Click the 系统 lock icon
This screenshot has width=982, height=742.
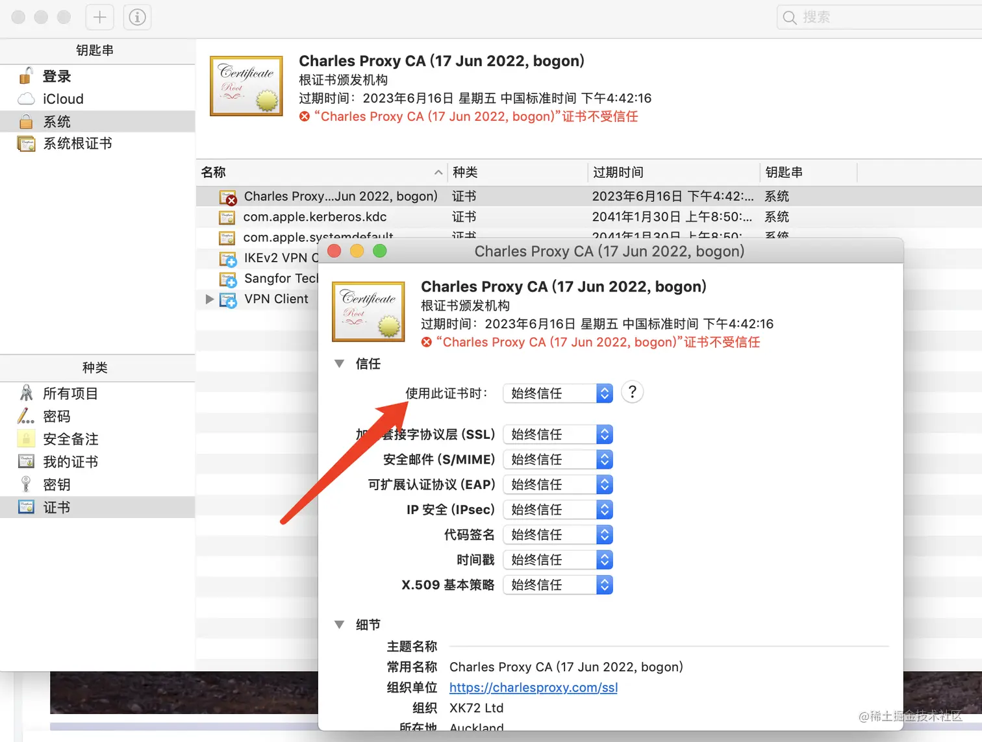point(26,121)
